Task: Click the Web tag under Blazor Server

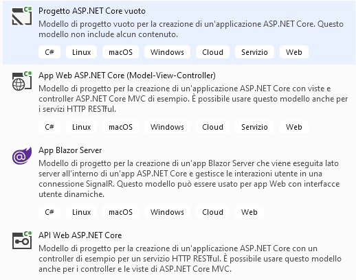Action: coord(249,212)
